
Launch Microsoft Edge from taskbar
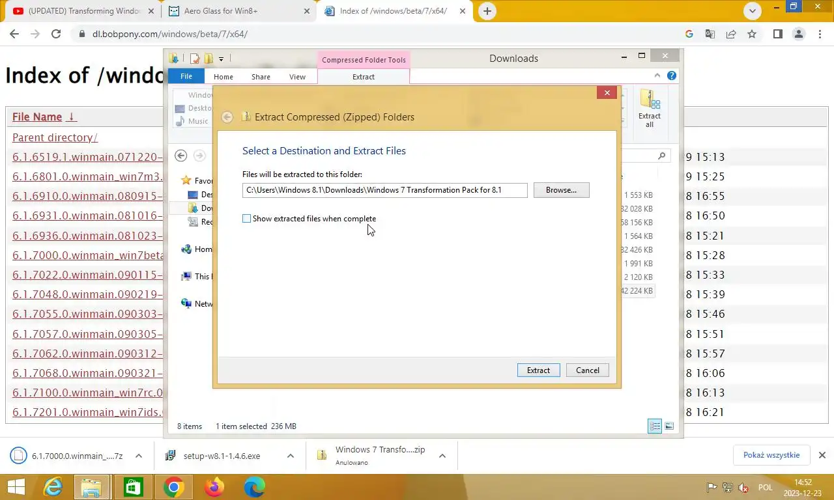coord(254,487)
